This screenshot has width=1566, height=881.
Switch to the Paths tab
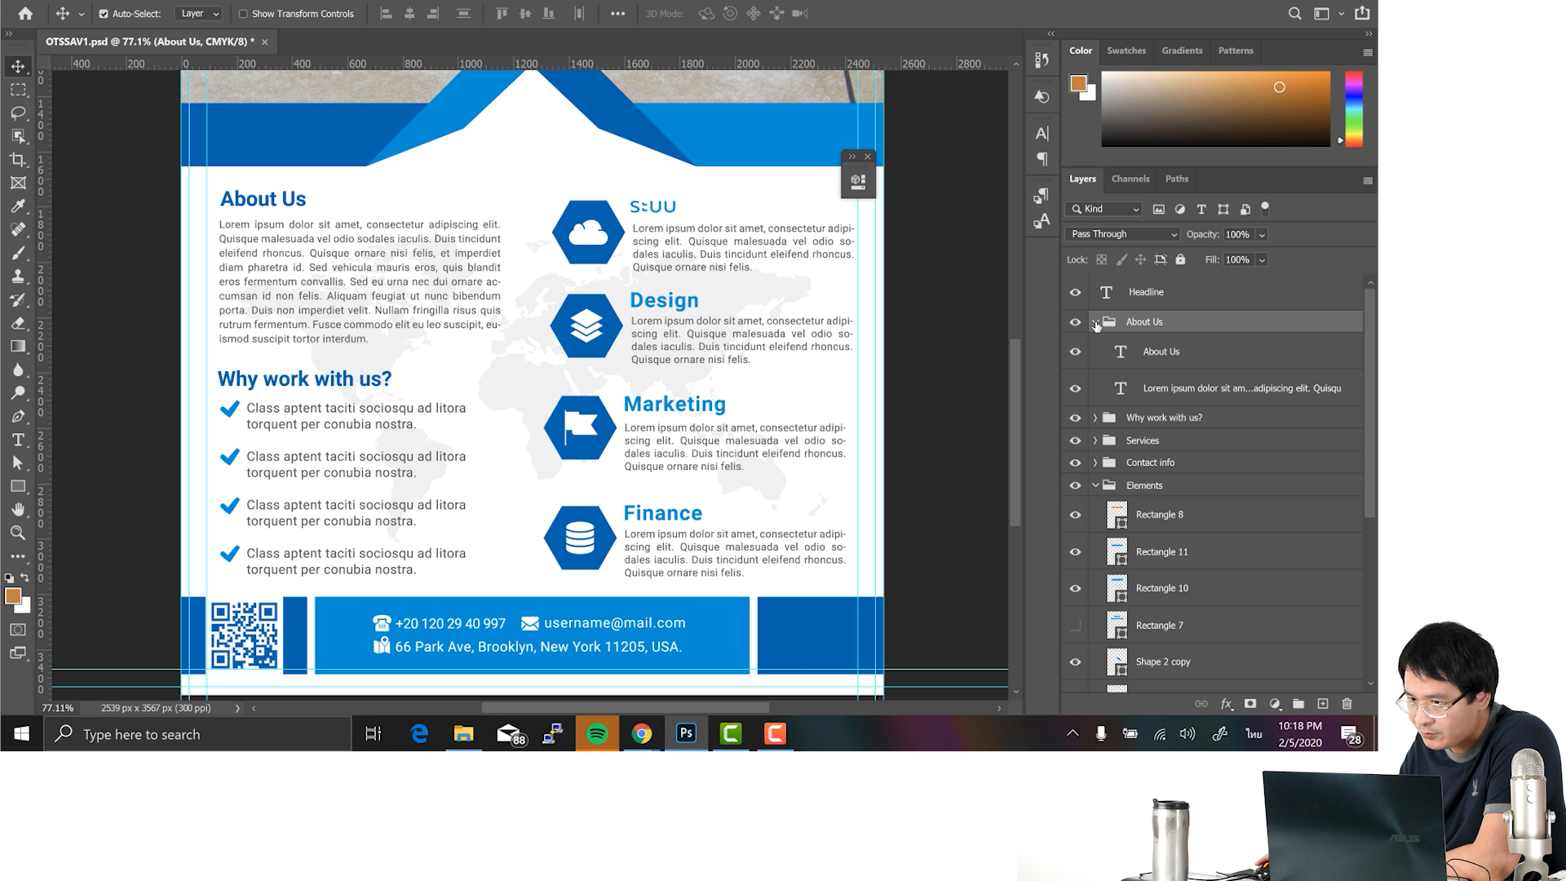pos(1177,179)
